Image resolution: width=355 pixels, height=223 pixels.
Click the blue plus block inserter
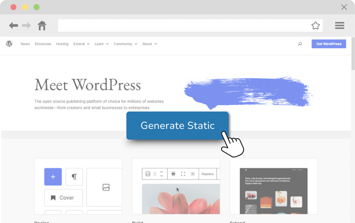point(53,177)
